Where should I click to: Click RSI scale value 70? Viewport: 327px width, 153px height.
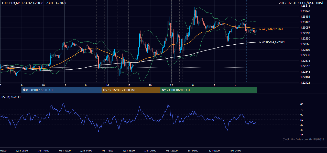pos(302,109)
